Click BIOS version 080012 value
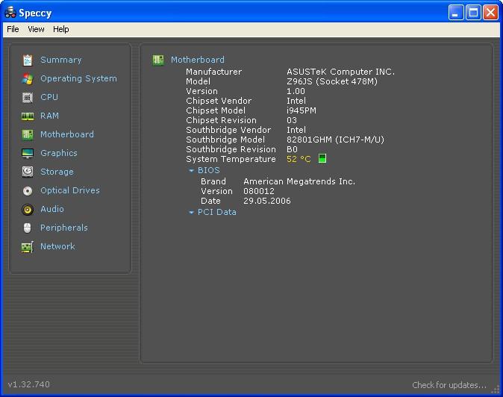The height and width of the screenshot is (397, 503). (x=258, y=191)
